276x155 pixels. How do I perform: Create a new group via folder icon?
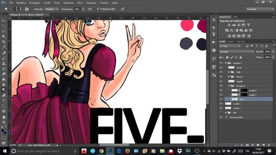pos(258,145)
